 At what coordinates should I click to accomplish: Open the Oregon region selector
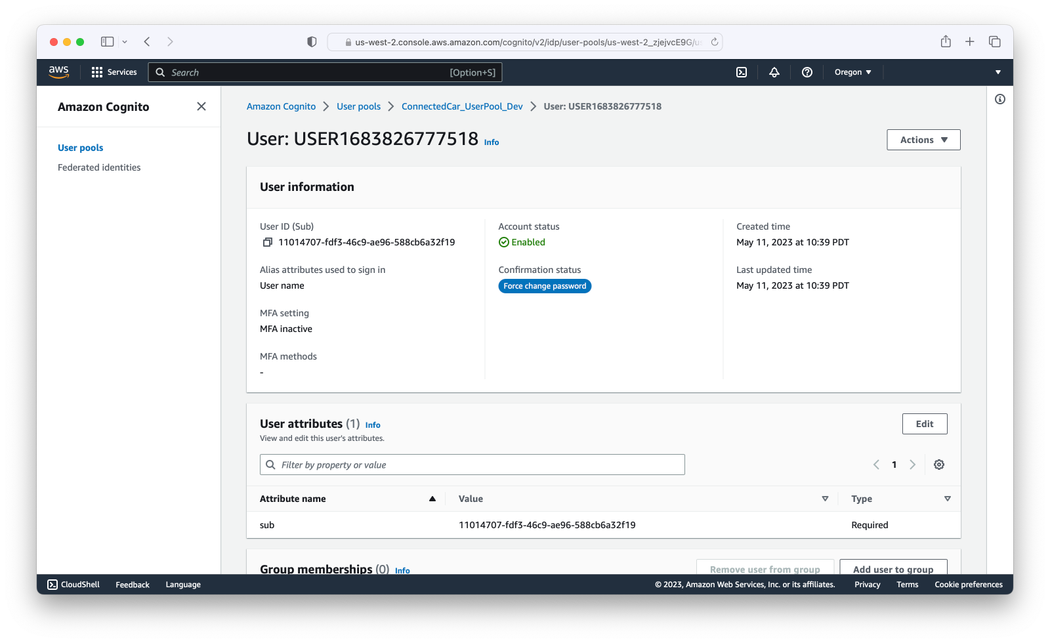point(852,72)
